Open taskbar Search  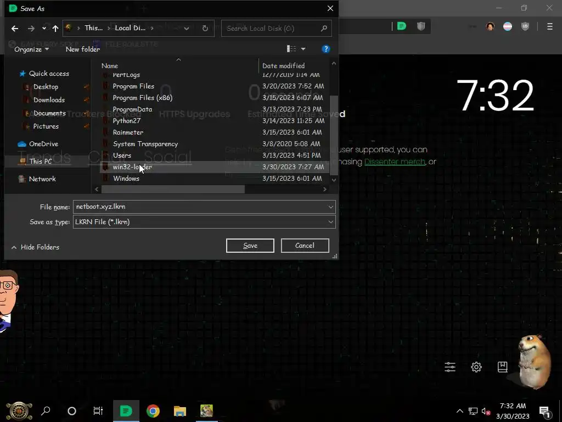pos(46,411)
